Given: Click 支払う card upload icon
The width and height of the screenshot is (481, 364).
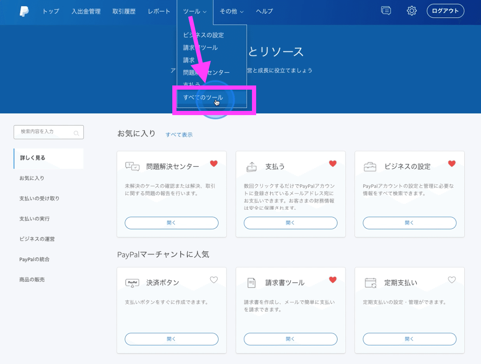Looking at the screenshot, I should 252,166.
